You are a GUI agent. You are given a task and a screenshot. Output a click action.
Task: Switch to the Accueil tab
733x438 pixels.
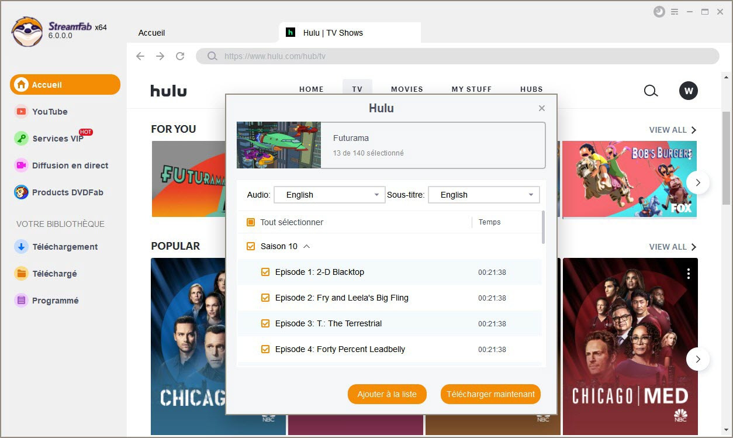pyautogui.click(x=152, y=33)
